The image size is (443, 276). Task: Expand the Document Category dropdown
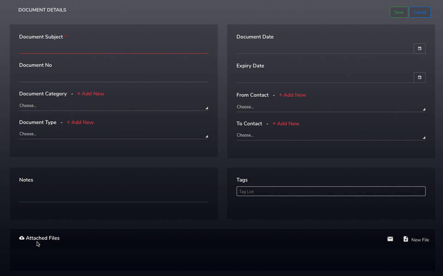tap(114, 106)
